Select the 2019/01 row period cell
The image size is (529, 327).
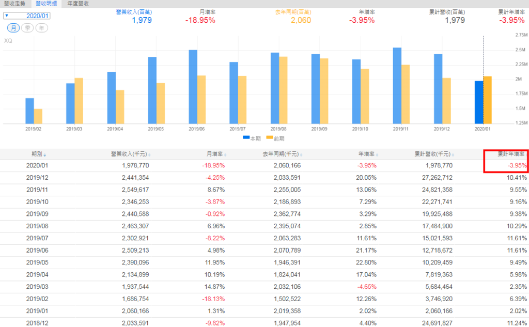[37, 312]
